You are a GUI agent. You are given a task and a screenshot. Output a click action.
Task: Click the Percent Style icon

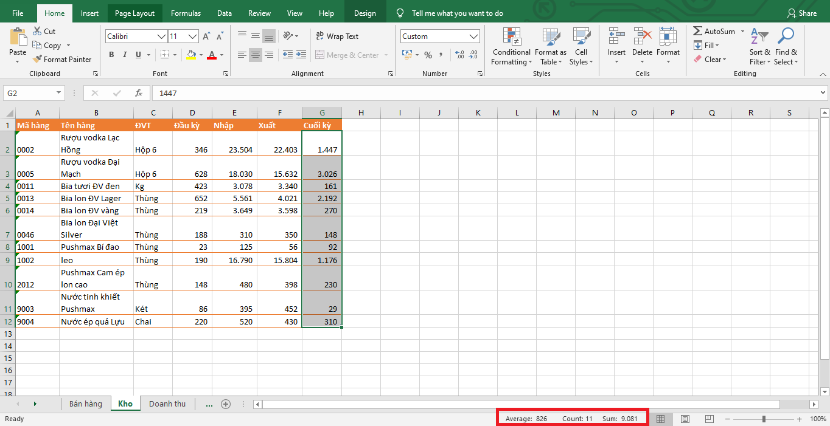pyautogui.click(x=428, y=55)
